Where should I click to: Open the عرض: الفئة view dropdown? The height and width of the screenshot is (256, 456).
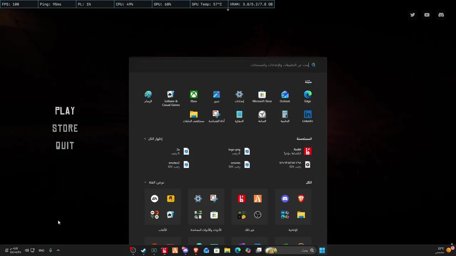click(154, 182)
